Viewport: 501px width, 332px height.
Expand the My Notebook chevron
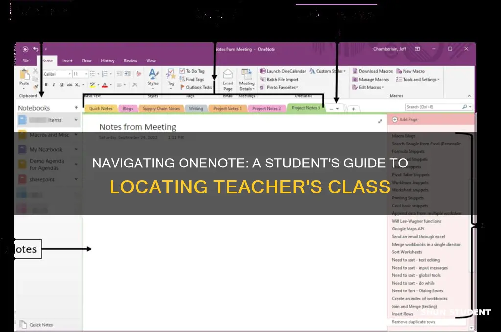point(76,149)
